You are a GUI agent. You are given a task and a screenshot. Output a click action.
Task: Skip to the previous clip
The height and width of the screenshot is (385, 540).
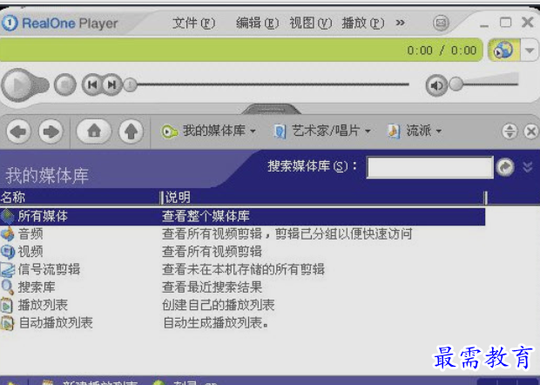[92, 84]
